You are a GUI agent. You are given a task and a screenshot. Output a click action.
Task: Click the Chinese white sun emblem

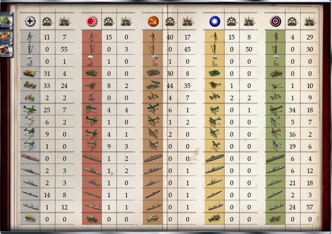click(x=215, y=21)
